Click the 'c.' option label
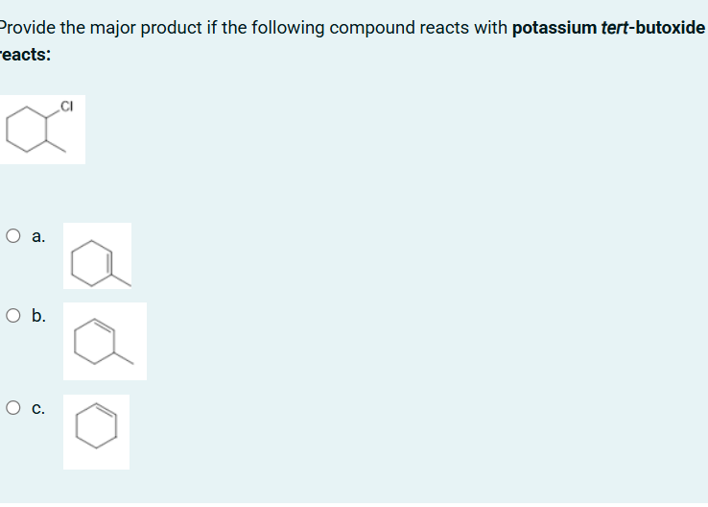Viewport: 708px width, 507px height. 38,408
